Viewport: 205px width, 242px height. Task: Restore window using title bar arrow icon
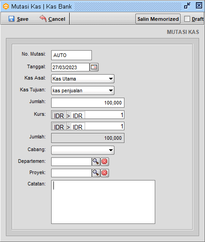click(x=187, y=6)
